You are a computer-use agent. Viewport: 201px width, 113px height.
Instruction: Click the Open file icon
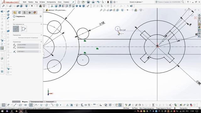83,2
